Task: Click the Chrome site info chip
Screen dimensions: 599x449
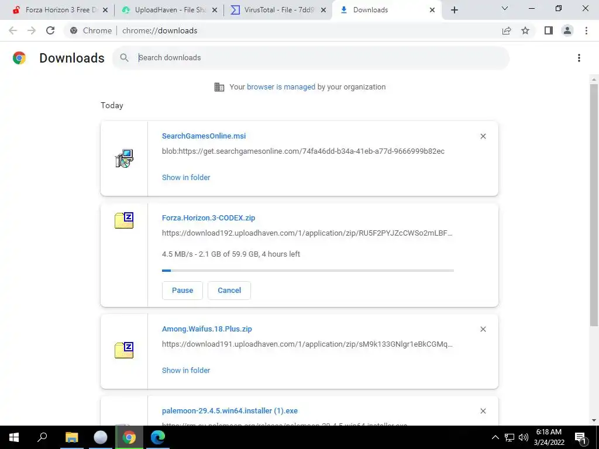Action: click(x=92, y=30)
